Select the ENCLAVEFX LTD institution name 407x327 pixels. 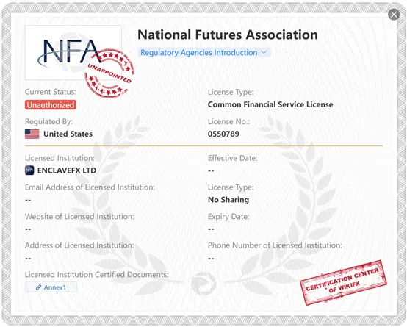point(67,170)
